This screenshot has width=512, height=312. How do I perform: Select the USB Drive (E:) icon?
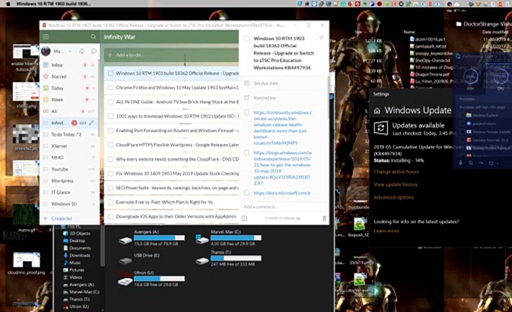[125, 261]
